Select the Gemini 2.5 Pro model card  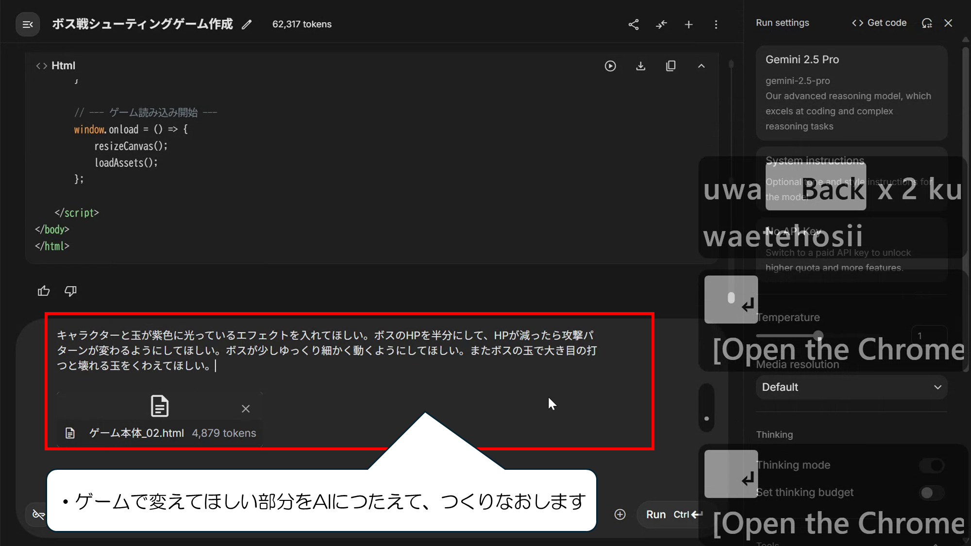click(852, 93)
